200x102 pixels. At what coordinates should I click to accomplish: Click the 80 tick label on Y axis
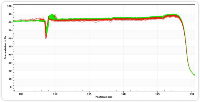coord(11,22)
